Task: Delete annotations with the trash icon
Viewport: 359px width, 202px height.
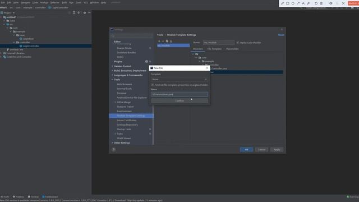Action: coord(321,3)
